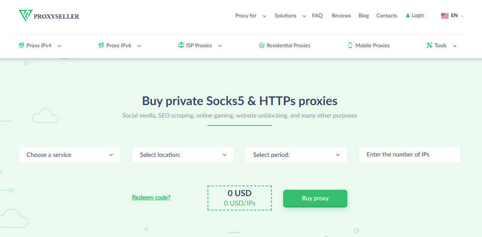Open the Blog menu item
The height and width of the screenshot is (237, 482).
coord(364,16)
